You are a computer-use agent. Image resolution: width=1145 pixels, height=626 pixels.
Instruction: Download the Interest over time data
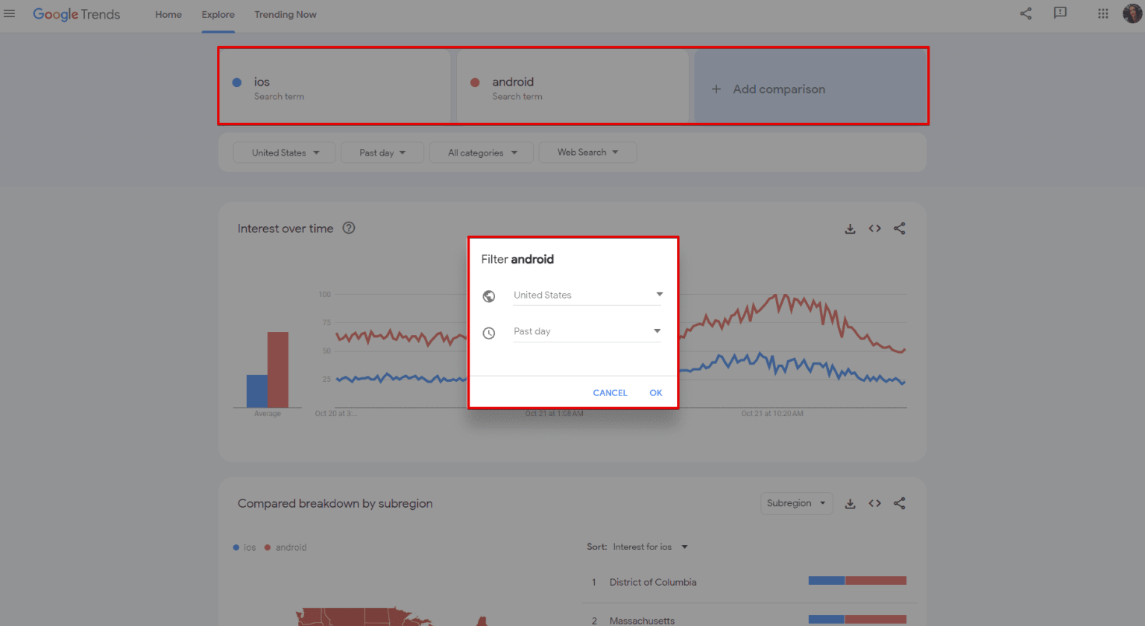pos(850,229)
